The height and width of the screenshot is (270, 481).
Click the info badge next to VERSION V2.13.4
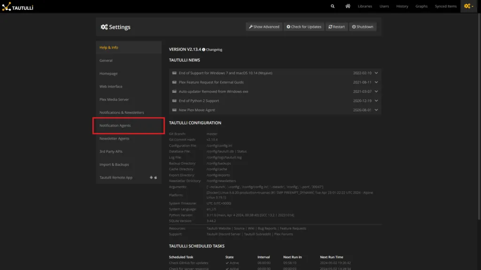tap(204, 49)
